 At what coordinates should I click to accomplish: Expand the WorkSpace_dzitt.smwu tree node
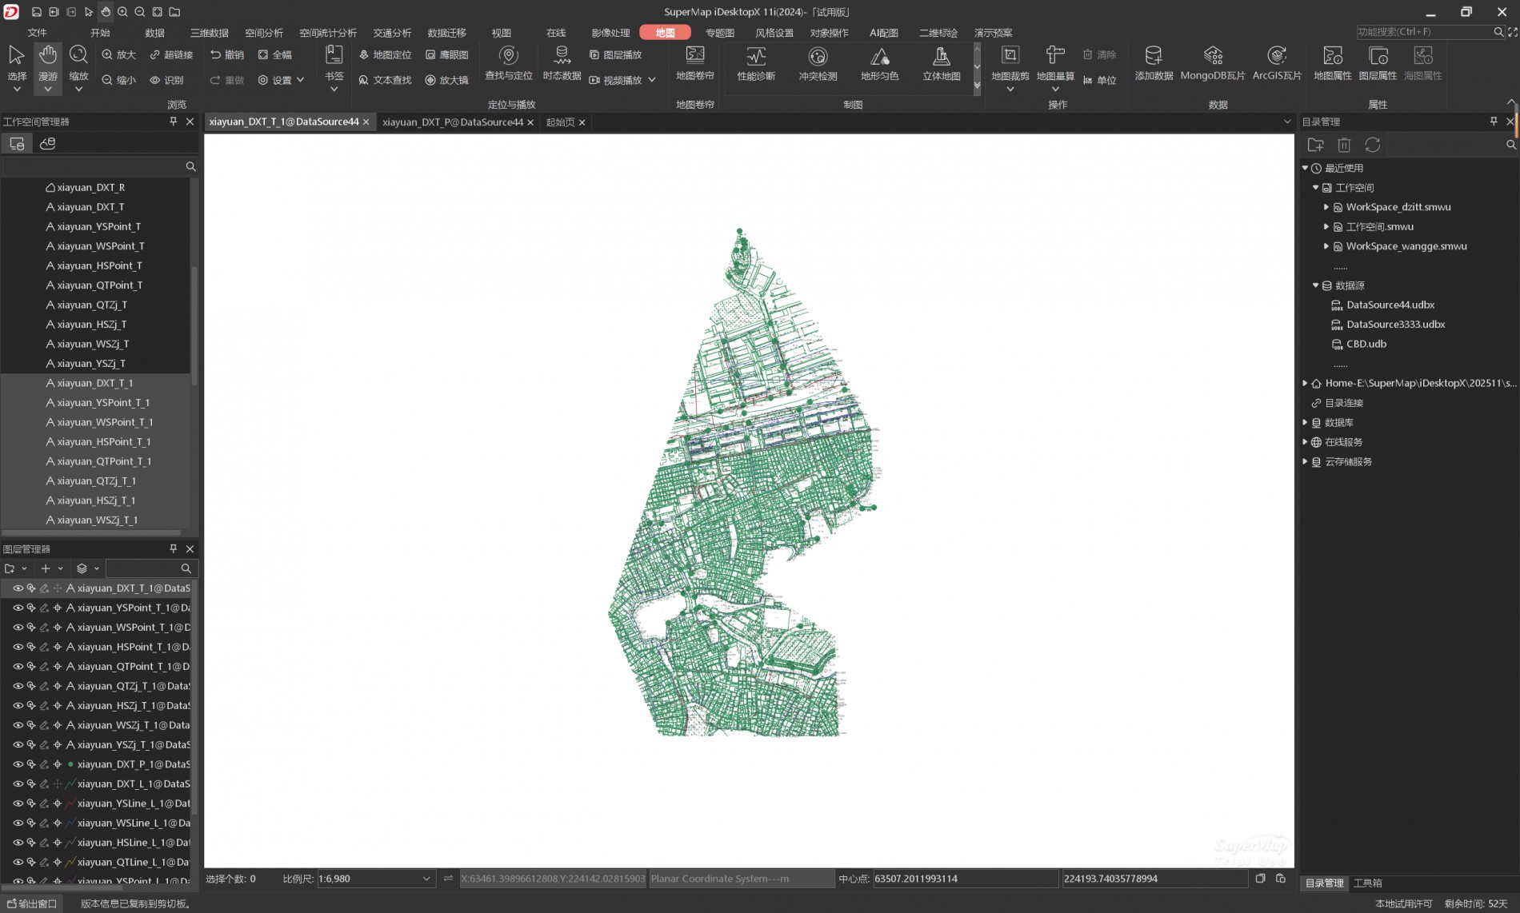pos(1326,207)
